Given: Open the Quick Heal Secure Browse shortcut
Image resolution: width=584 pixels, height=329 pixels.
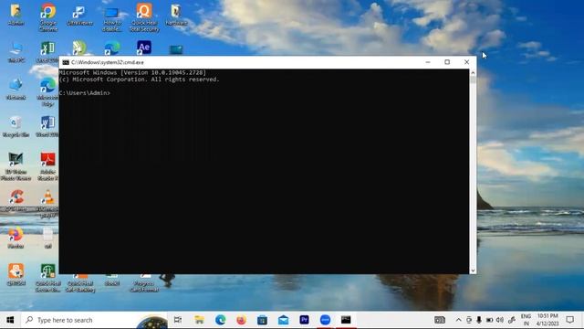Looking at the screenshot, I should click(x=47, y=278).
